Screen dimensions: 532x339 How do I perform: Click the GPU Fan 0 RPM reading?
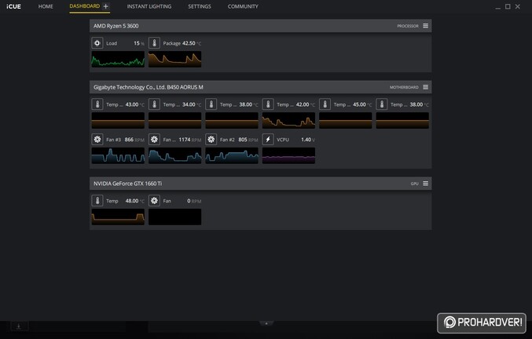pos(194,201)
